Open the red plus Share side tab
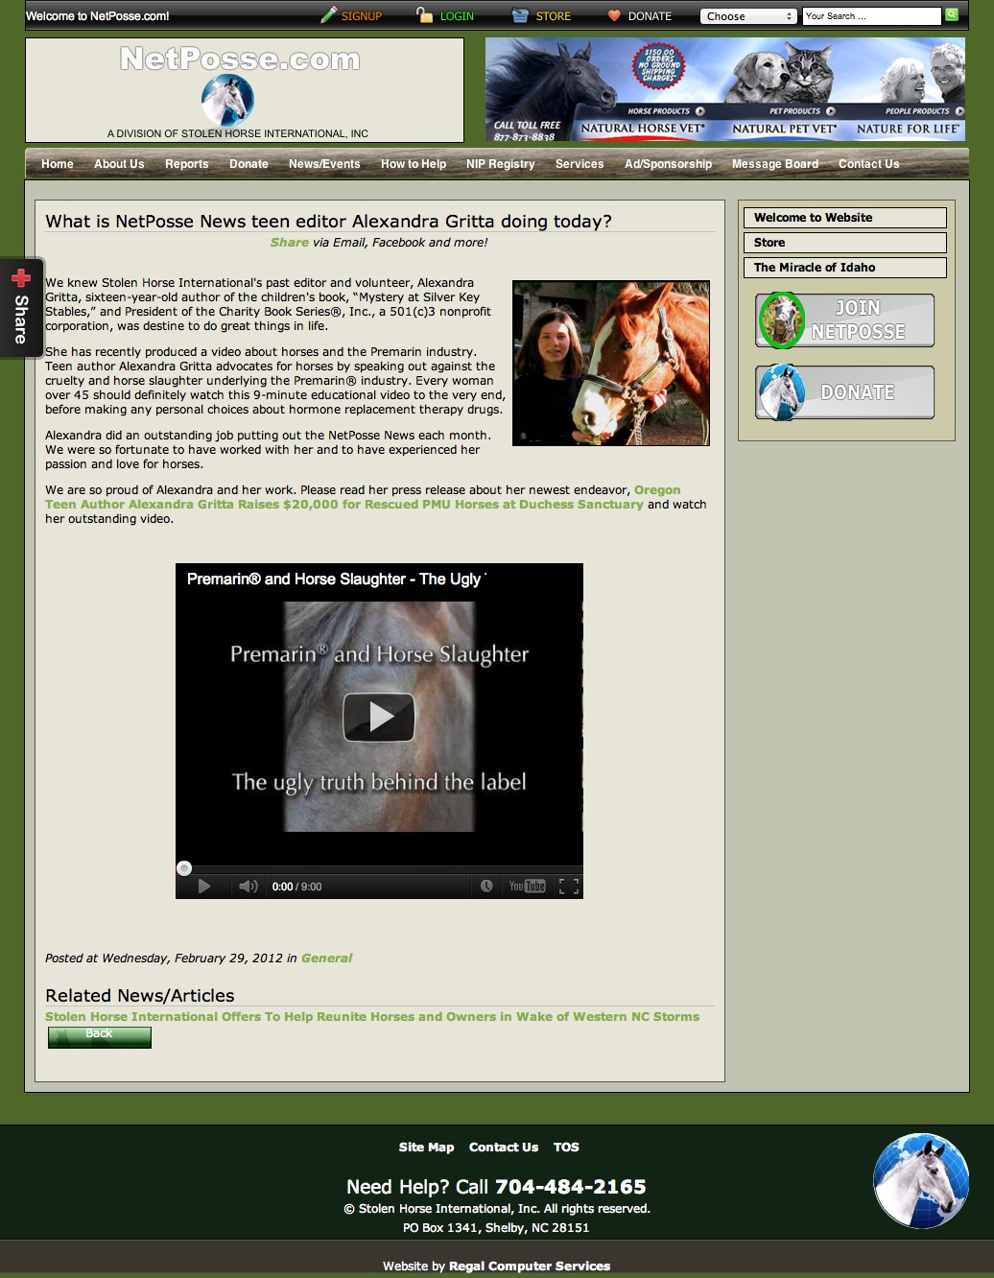The image size is (994, 1278). 21,308
